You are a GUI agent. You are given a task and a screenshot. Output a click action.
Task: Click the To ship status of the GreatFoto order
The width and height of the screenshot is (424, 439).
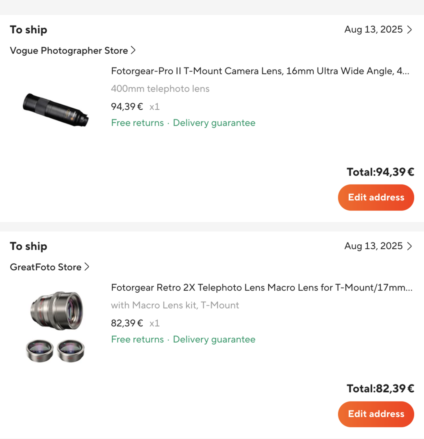pos(28,246)
